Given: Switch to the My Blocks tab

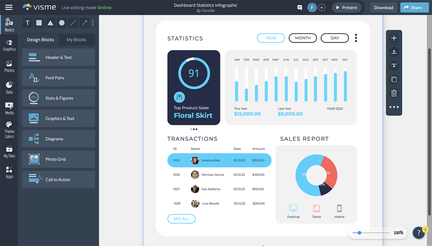Looking at the screenshot, I should (76, 40).
